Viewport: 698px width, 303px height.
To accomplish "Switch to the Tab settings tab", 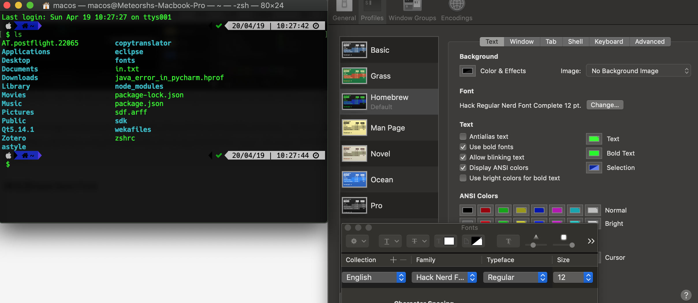I will coord(551,41).
